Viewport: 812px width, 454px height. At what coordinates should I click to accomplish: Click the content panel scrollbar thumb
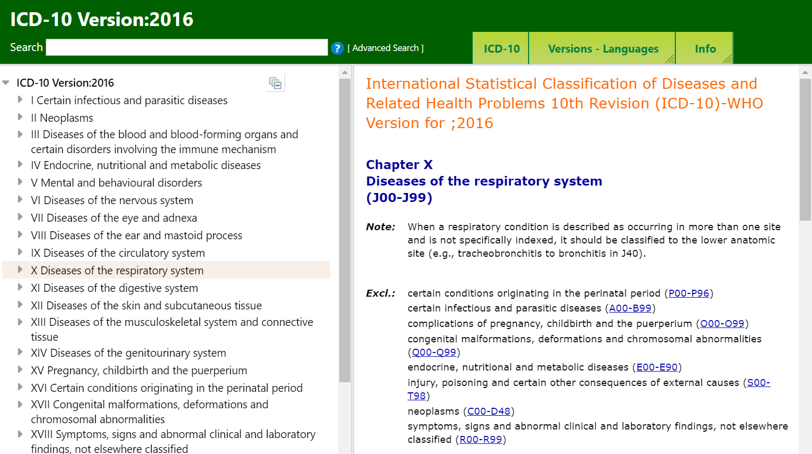point(805,149)
